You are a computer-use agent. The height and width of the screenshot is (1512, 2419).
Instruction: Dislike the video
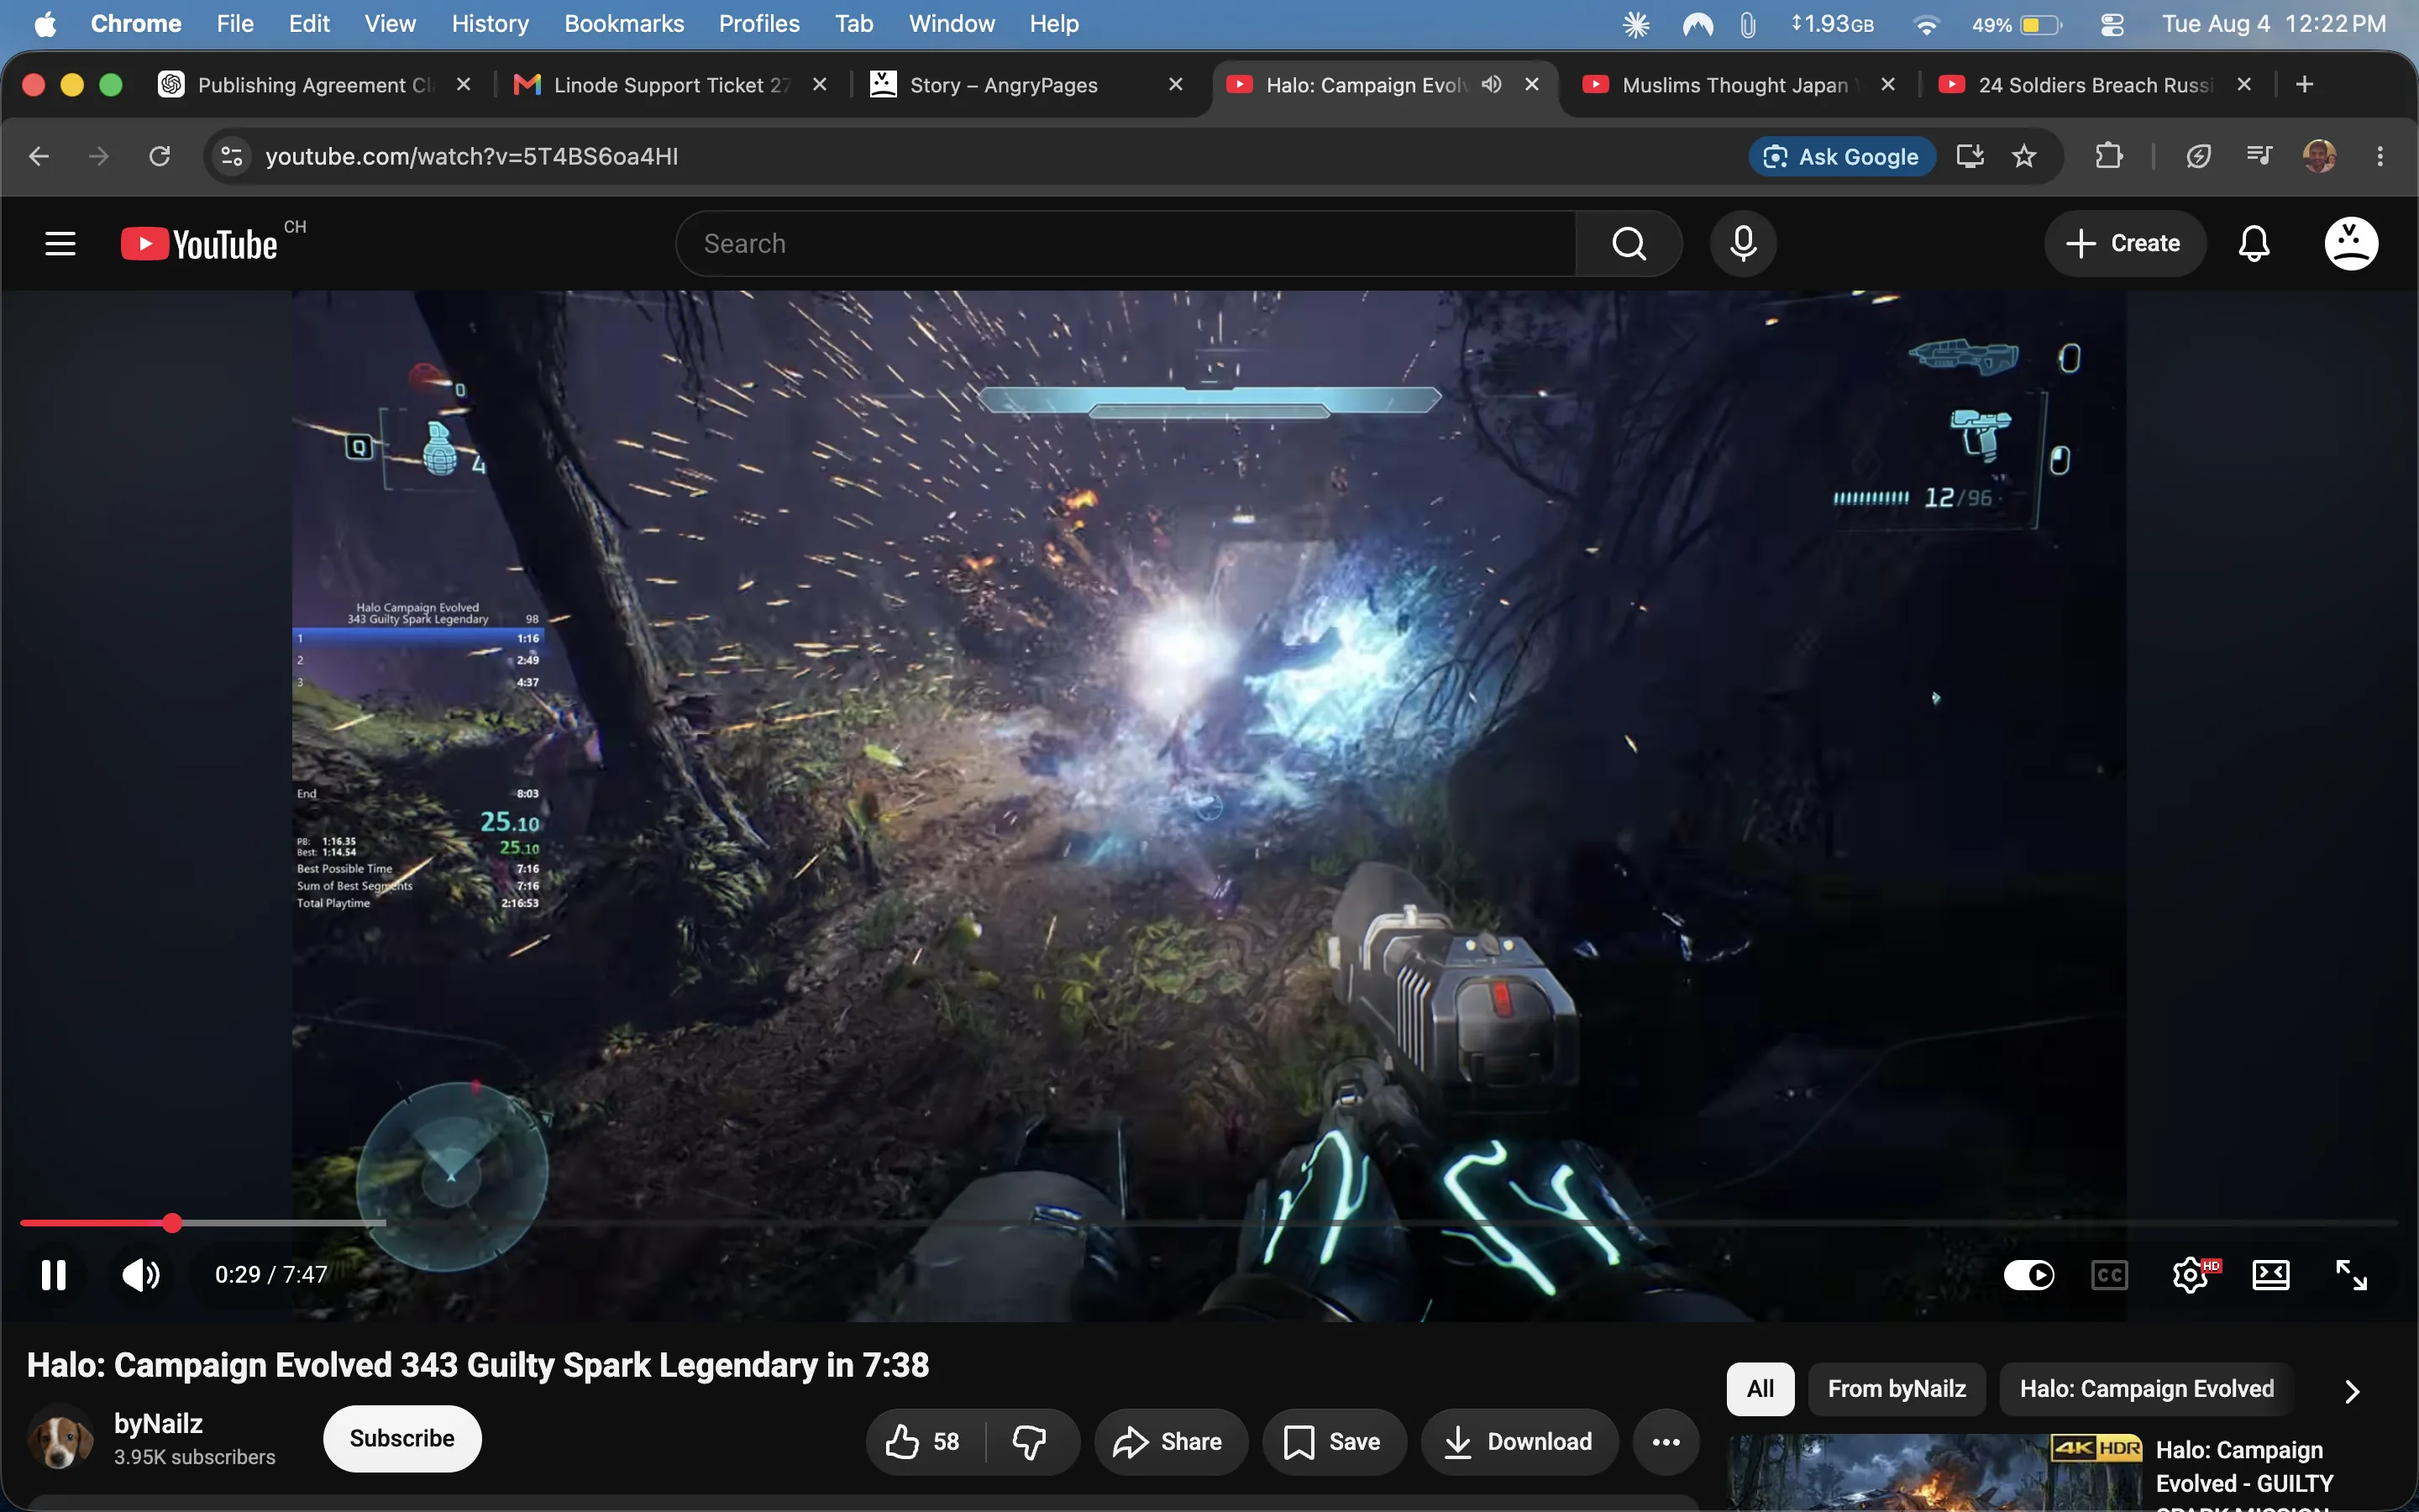point(1030,1441)
